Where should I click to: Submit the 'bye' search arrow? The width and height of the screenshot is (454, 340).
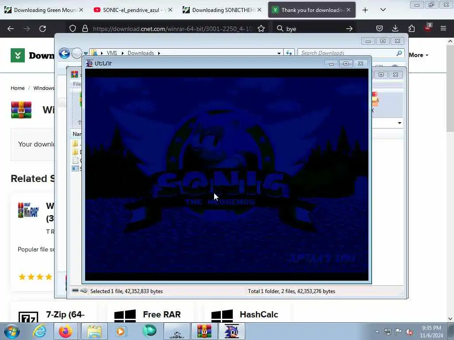(349, 29)
